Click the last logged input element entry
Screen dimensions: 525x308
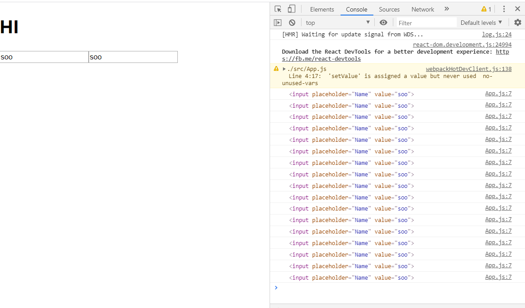click(352, 277)
